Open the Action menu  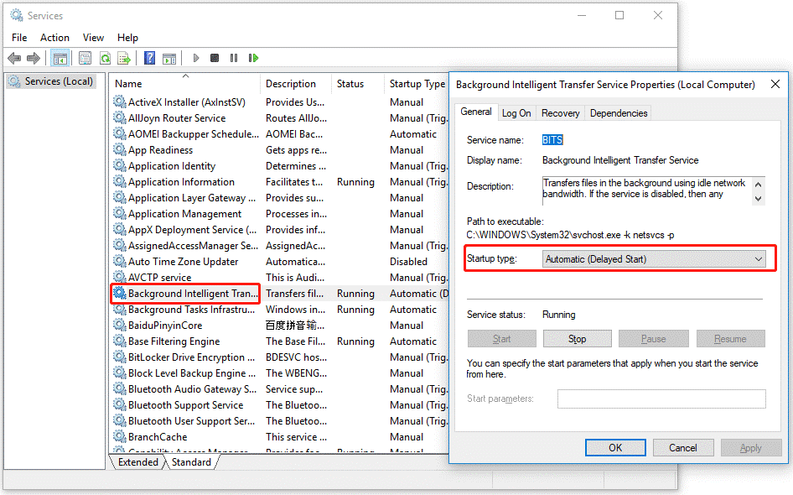(54, 37)
